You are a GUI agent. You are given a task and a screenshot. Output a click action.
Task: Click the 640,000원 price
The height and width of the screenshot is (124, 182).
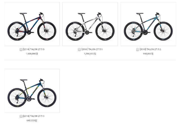tap(32, 120)
